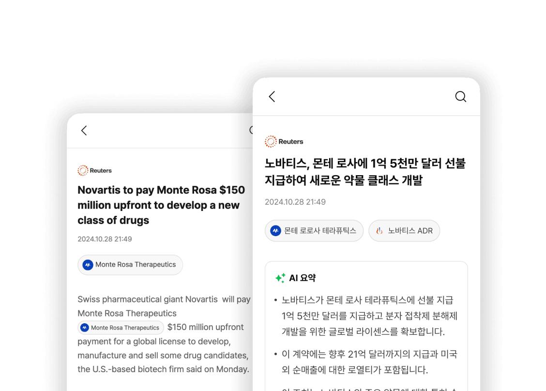Select the 노바티스 ADR stock tag
546x391 pixels.
pyautogui.click(x=404, y=231)
